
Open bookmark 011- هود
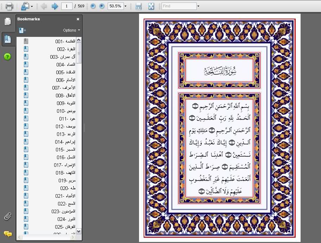click(67, 119)
